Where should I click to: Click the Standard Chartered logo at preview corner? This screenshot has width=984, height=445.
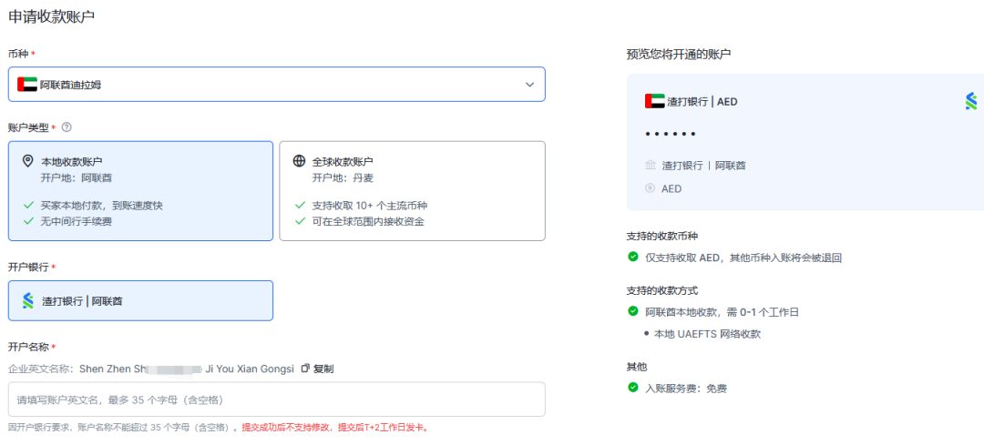(x=971, y=101)
